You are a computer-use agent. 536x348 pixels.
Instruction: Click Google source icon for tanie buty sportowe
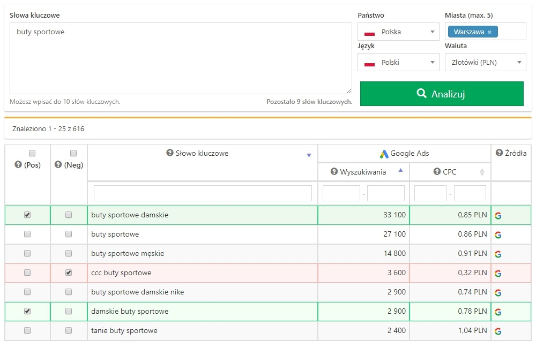coord(498,331)
